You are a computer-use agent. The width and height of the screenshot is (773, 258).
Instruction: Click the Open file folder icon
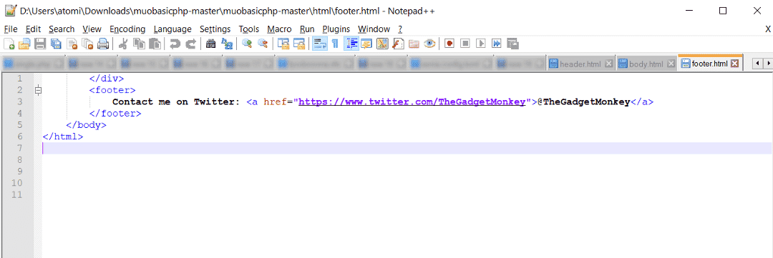24,44
